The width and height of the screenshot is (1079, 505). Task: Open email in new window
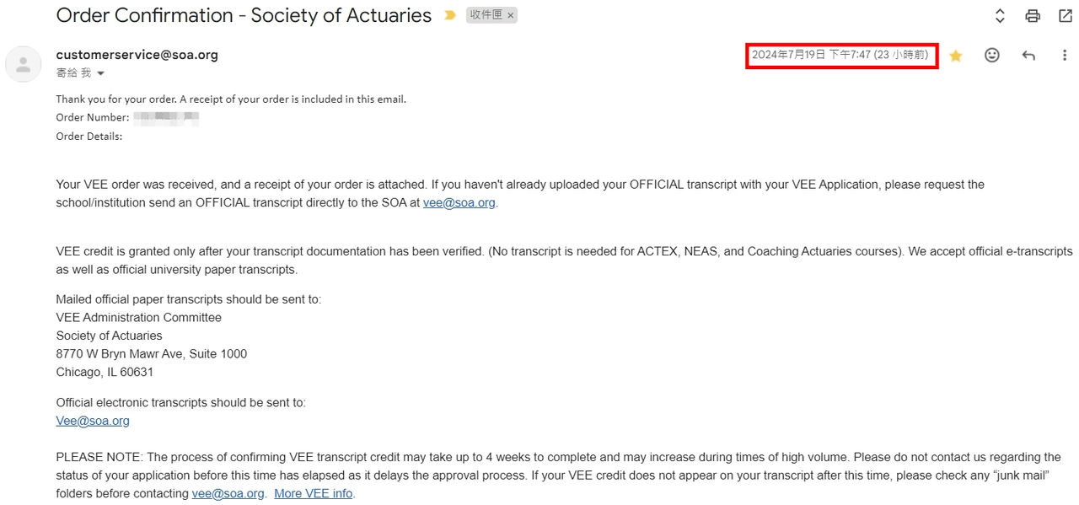[1065, 15]
